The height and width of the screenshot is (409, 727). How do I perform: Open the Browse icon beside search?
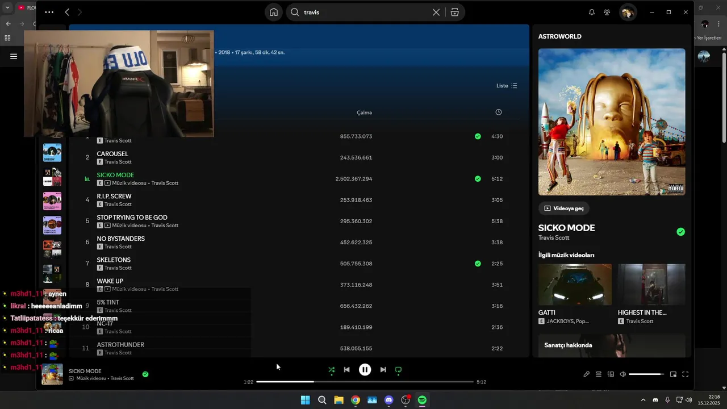(x=455, y=12)
